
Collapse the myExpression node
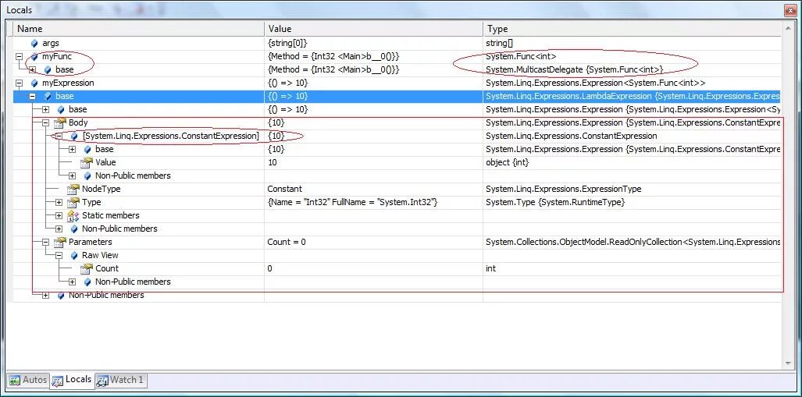click(20, 83)
